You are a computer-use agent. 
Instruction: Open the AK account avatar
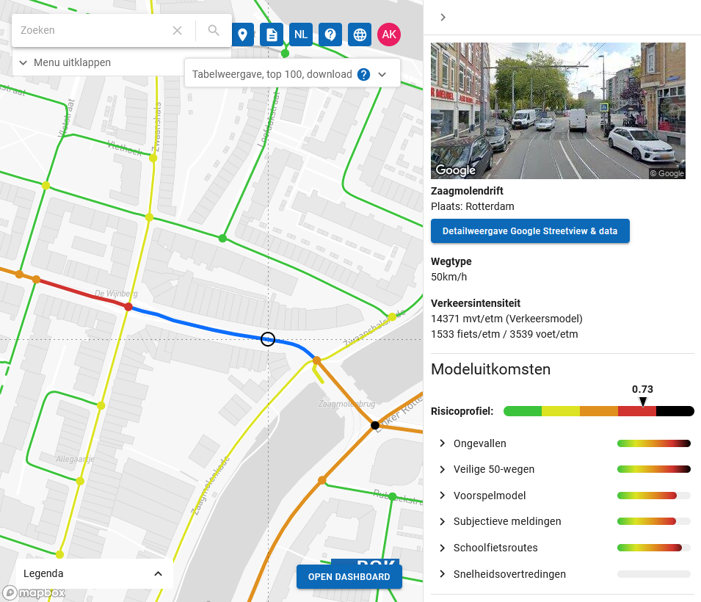coord(388,35)
